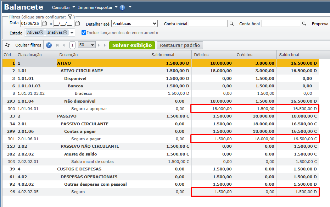330x207 pixels.
Task: Click the Conta inicial search magnifier
Action: pos(231,24)
